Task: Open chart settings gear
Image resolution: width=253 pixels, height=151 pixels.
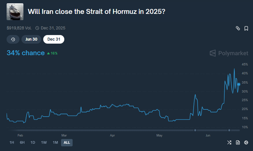Action: (x=246, y=142)
